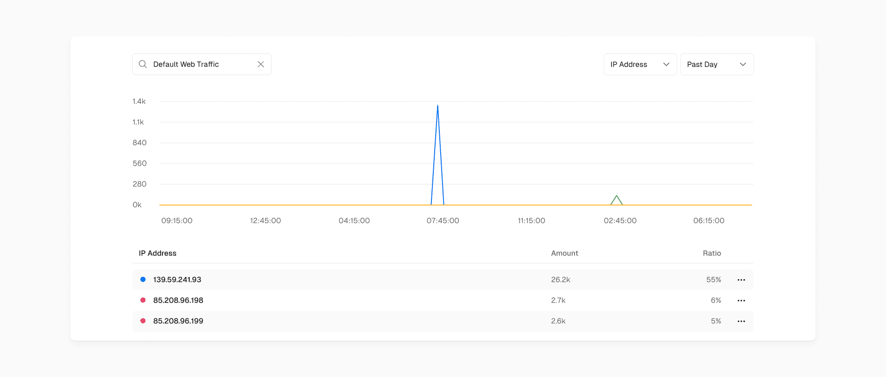The width and height of the screenshot is (886, 377).
Task: Select the 85.208.96.199 IP address
Action: pyautogui.click(x=178, y=321)
